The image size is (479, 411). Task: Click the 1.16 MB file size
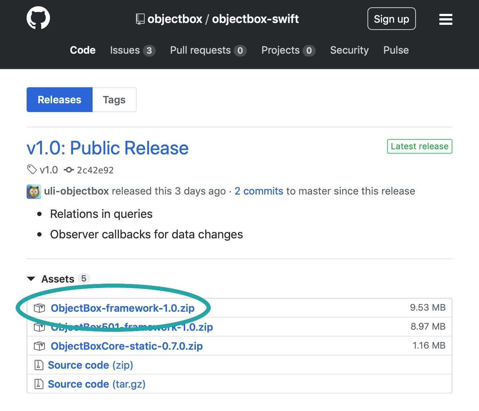click(x=429, y=345)
